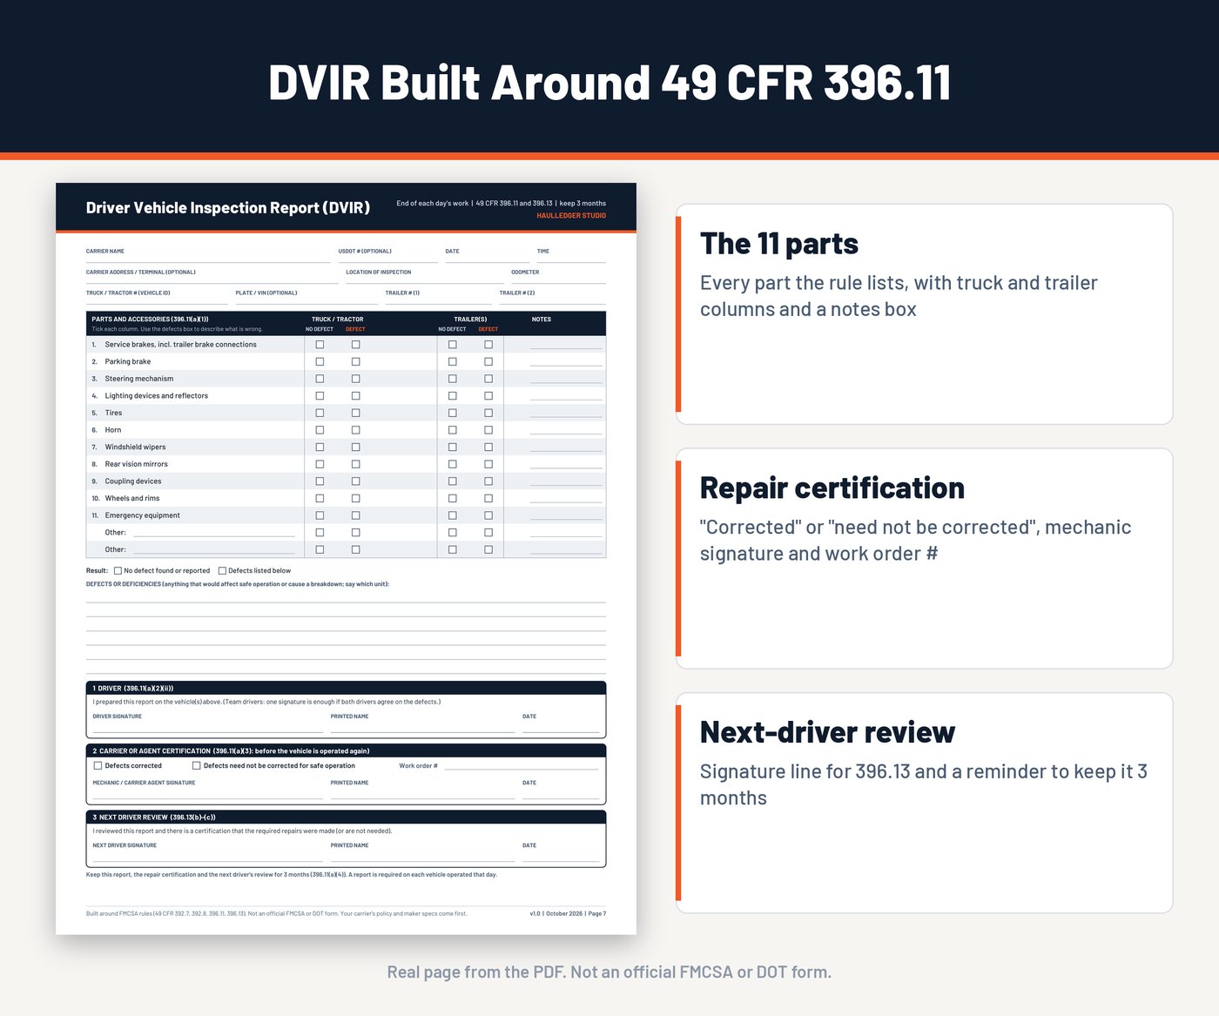
Task: Click the DVIR form page preview
Action: coord(346,559)
